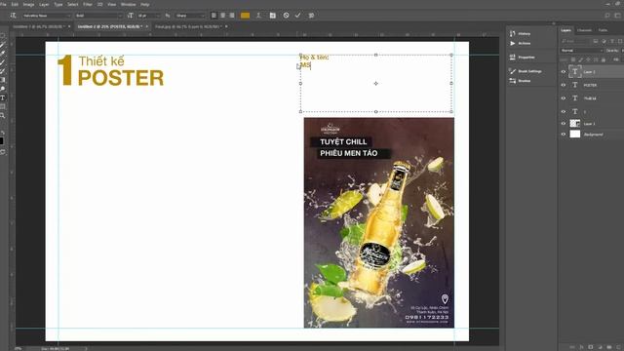Close the Final.jpg document tab
This screenshot has width=624, height=351.
coord(226,26)
